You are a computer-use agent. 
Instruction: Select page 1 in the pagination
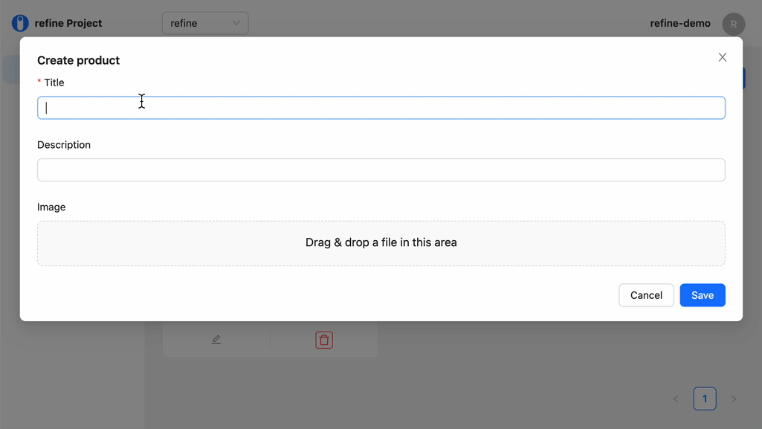(705, 399)
